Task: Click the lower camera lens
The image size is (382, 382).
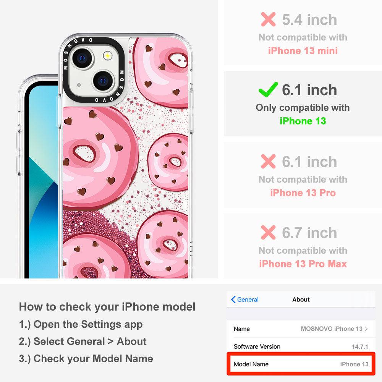Action: pos(103,81)
